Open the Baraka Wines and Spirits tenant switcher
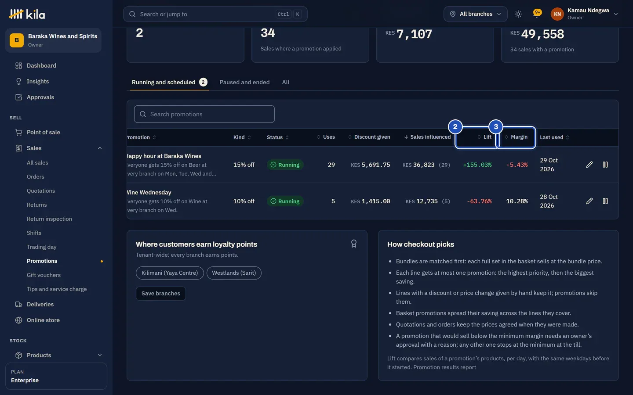The width and height of the screenshot is (633, 395). coord(53,40)
